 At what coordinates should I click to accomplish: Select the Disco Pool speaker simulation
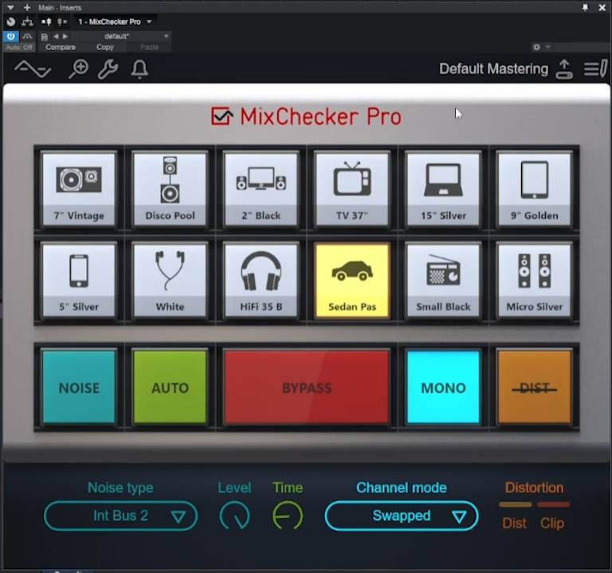[170, 189]
